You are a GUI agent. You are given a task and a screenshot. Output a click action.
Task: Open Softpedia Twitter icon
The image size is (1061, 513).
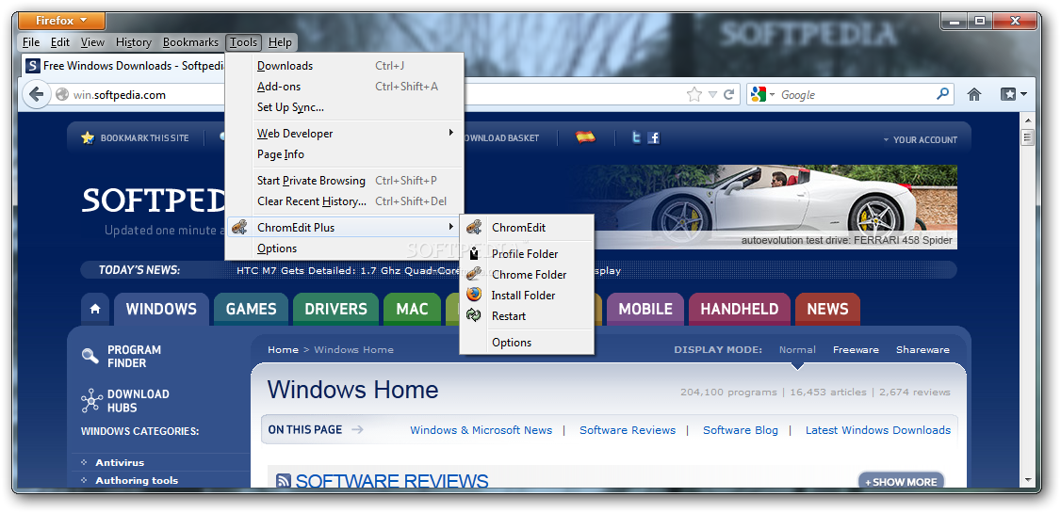(x=636, y=137)
